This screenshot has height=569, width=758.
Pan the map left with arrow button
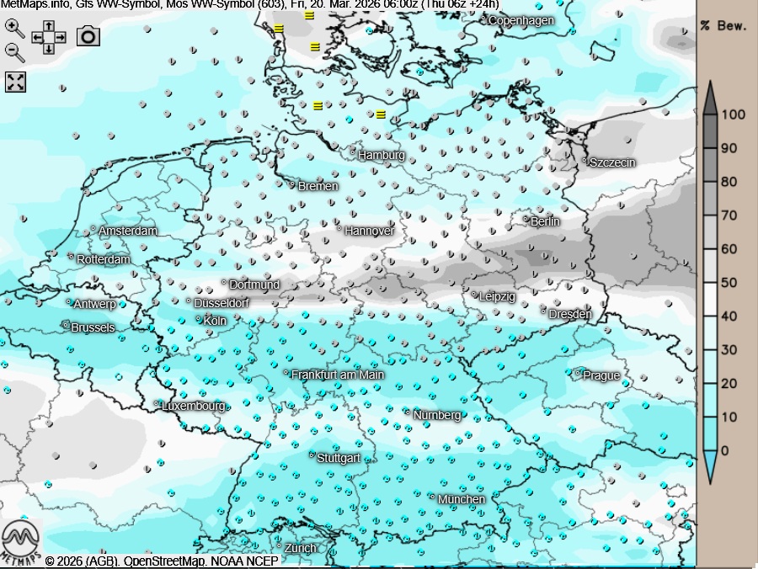point(37,37)
